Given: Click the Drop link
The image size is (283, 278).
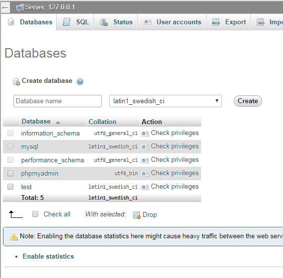Looking at the screenshot, I should 149,215.
